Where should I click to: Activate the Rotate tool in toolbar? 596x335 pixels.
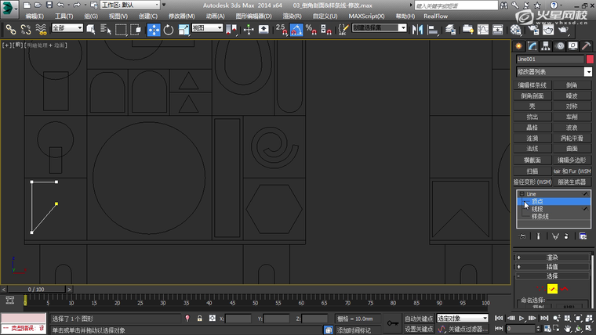[168, 29]
